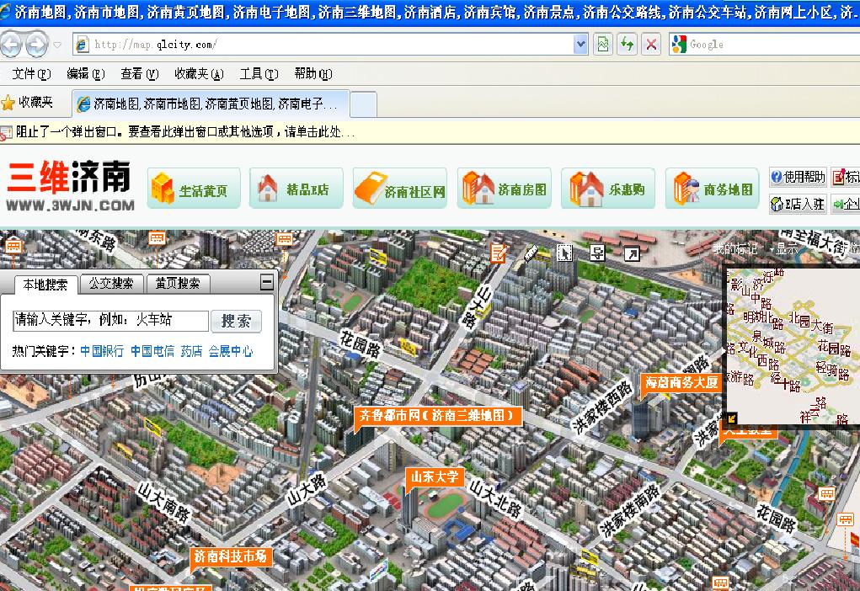Click the 搜索 search button
860x591 pixels.
(236, 321)
